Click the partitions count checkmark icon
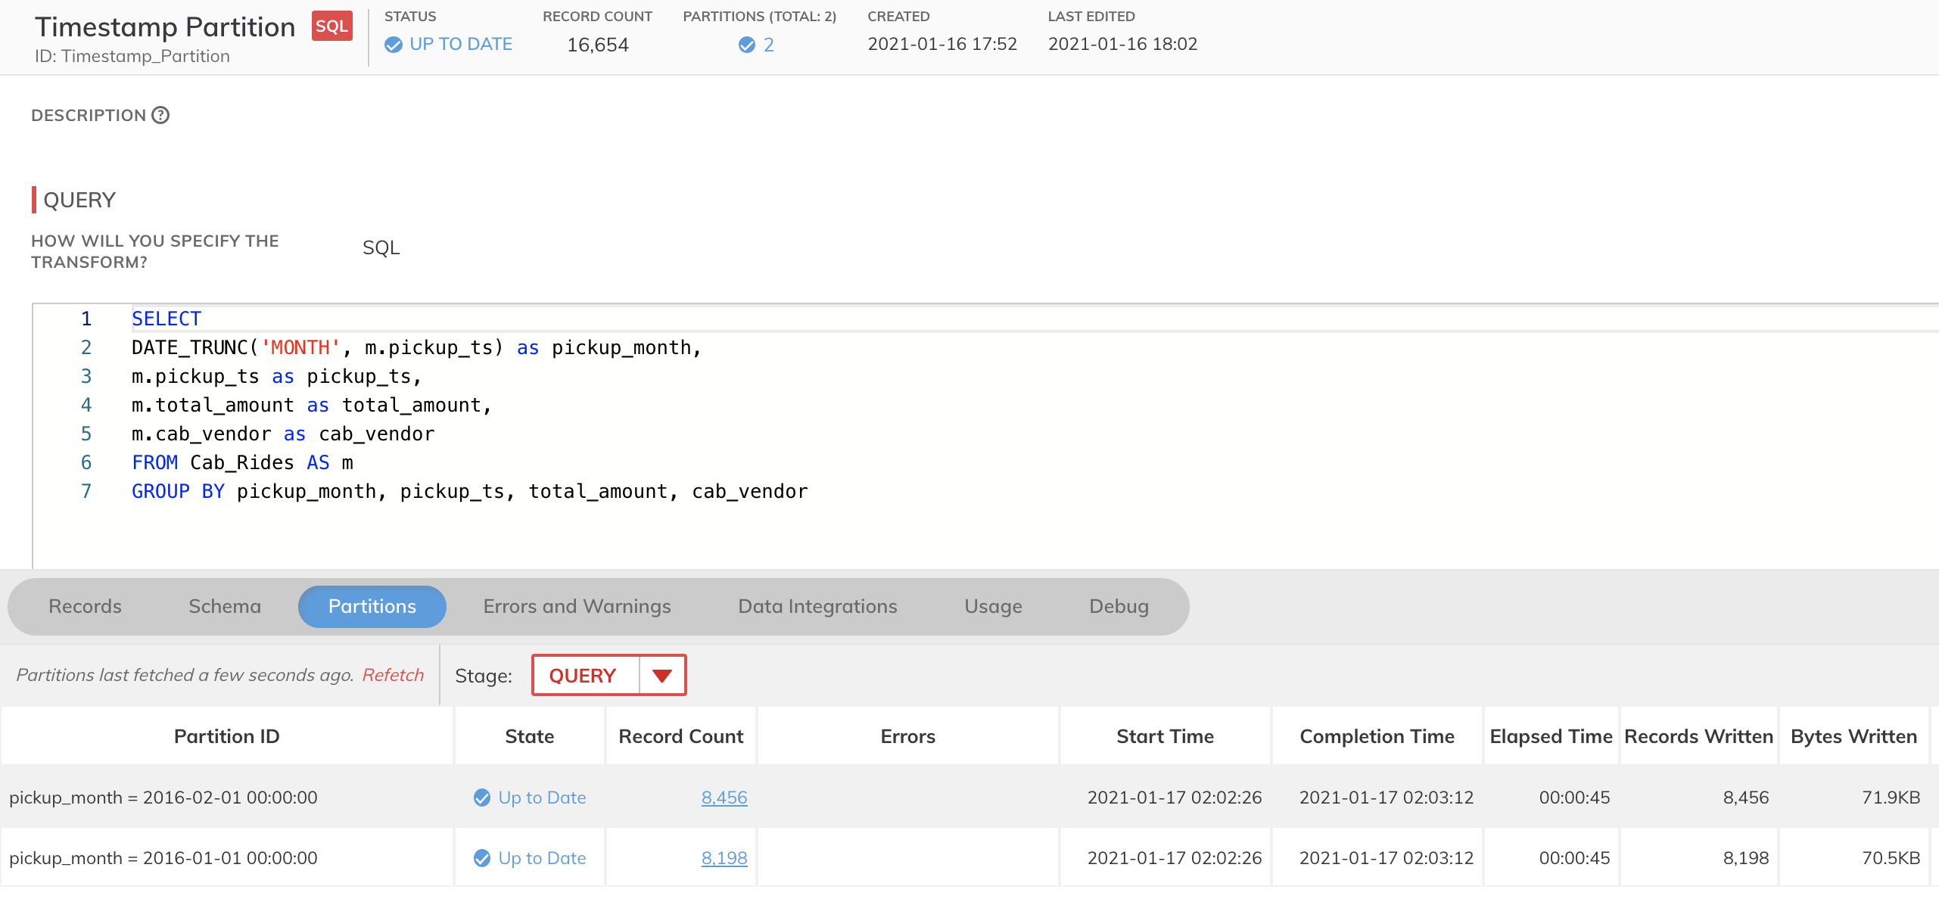1939x908 pixels. (x=746, y=45)
